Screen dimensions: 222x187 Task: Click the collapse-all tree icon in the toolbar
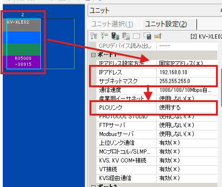click(x=104, y=36)
